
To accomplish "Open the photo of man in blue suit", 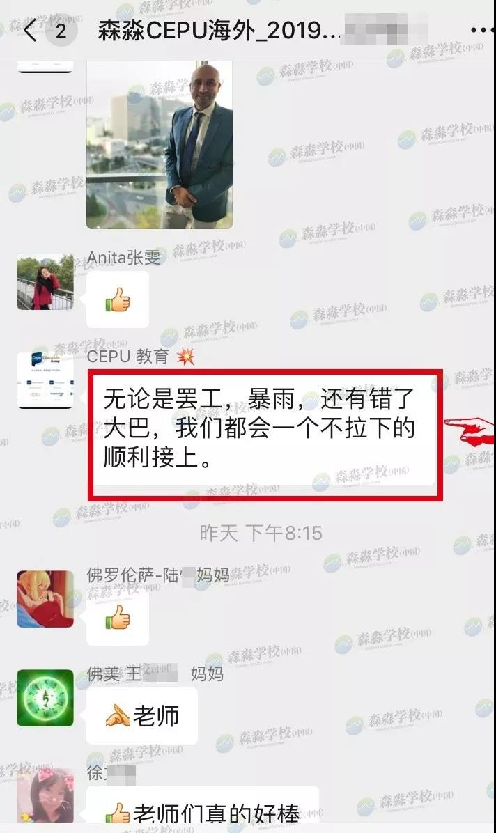I will coord(160,144).
